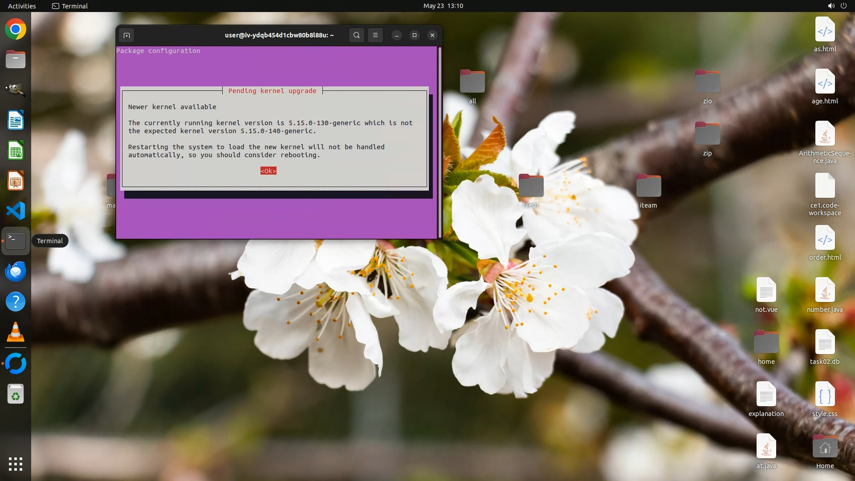This screenshot has width=855, height=481.
Task: Select the task02.db desktop file
Action: (x=824, y=342)
